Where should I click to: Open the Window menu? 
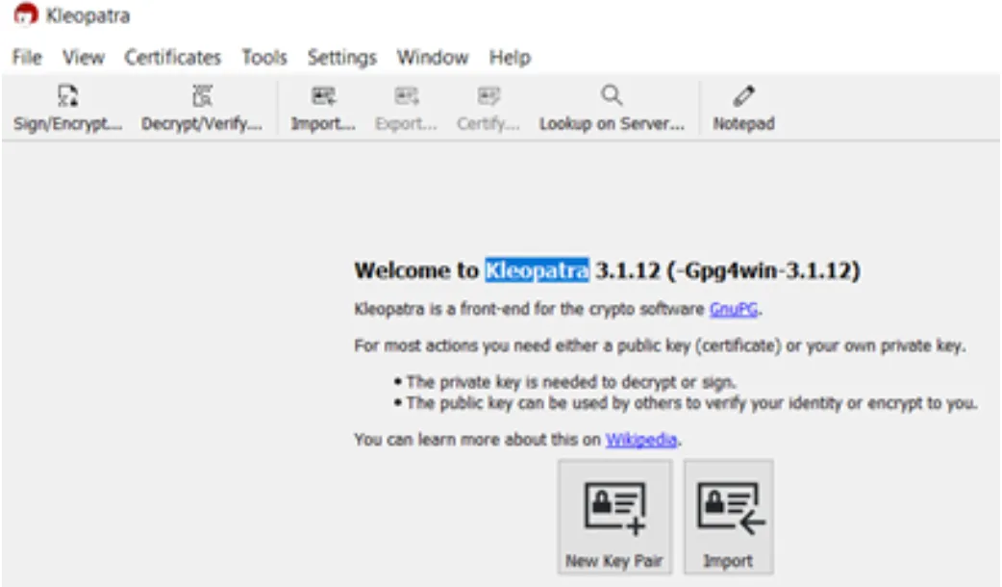(433, 58)
